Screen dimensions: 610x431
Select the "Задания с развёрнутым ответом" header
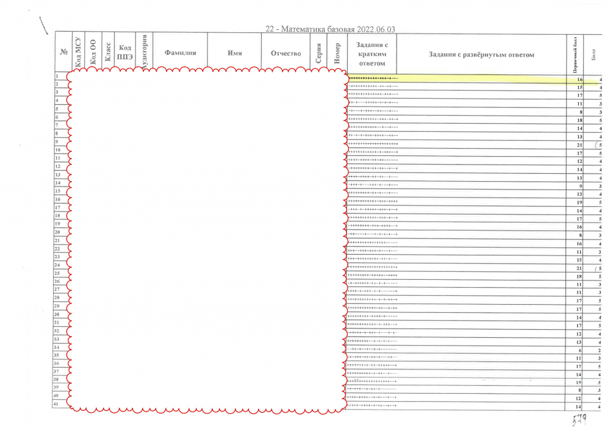tap(481, 54)
